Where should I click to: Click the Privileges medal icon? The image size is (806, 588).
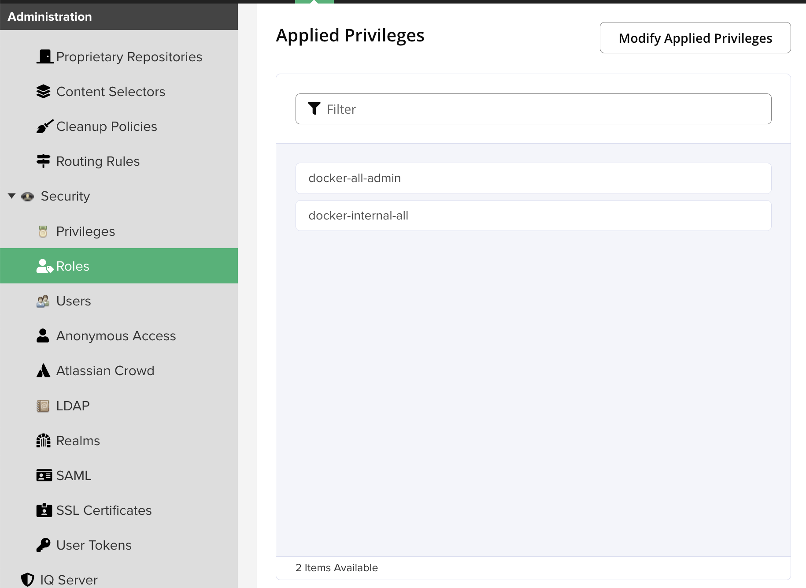coord(43,231)
